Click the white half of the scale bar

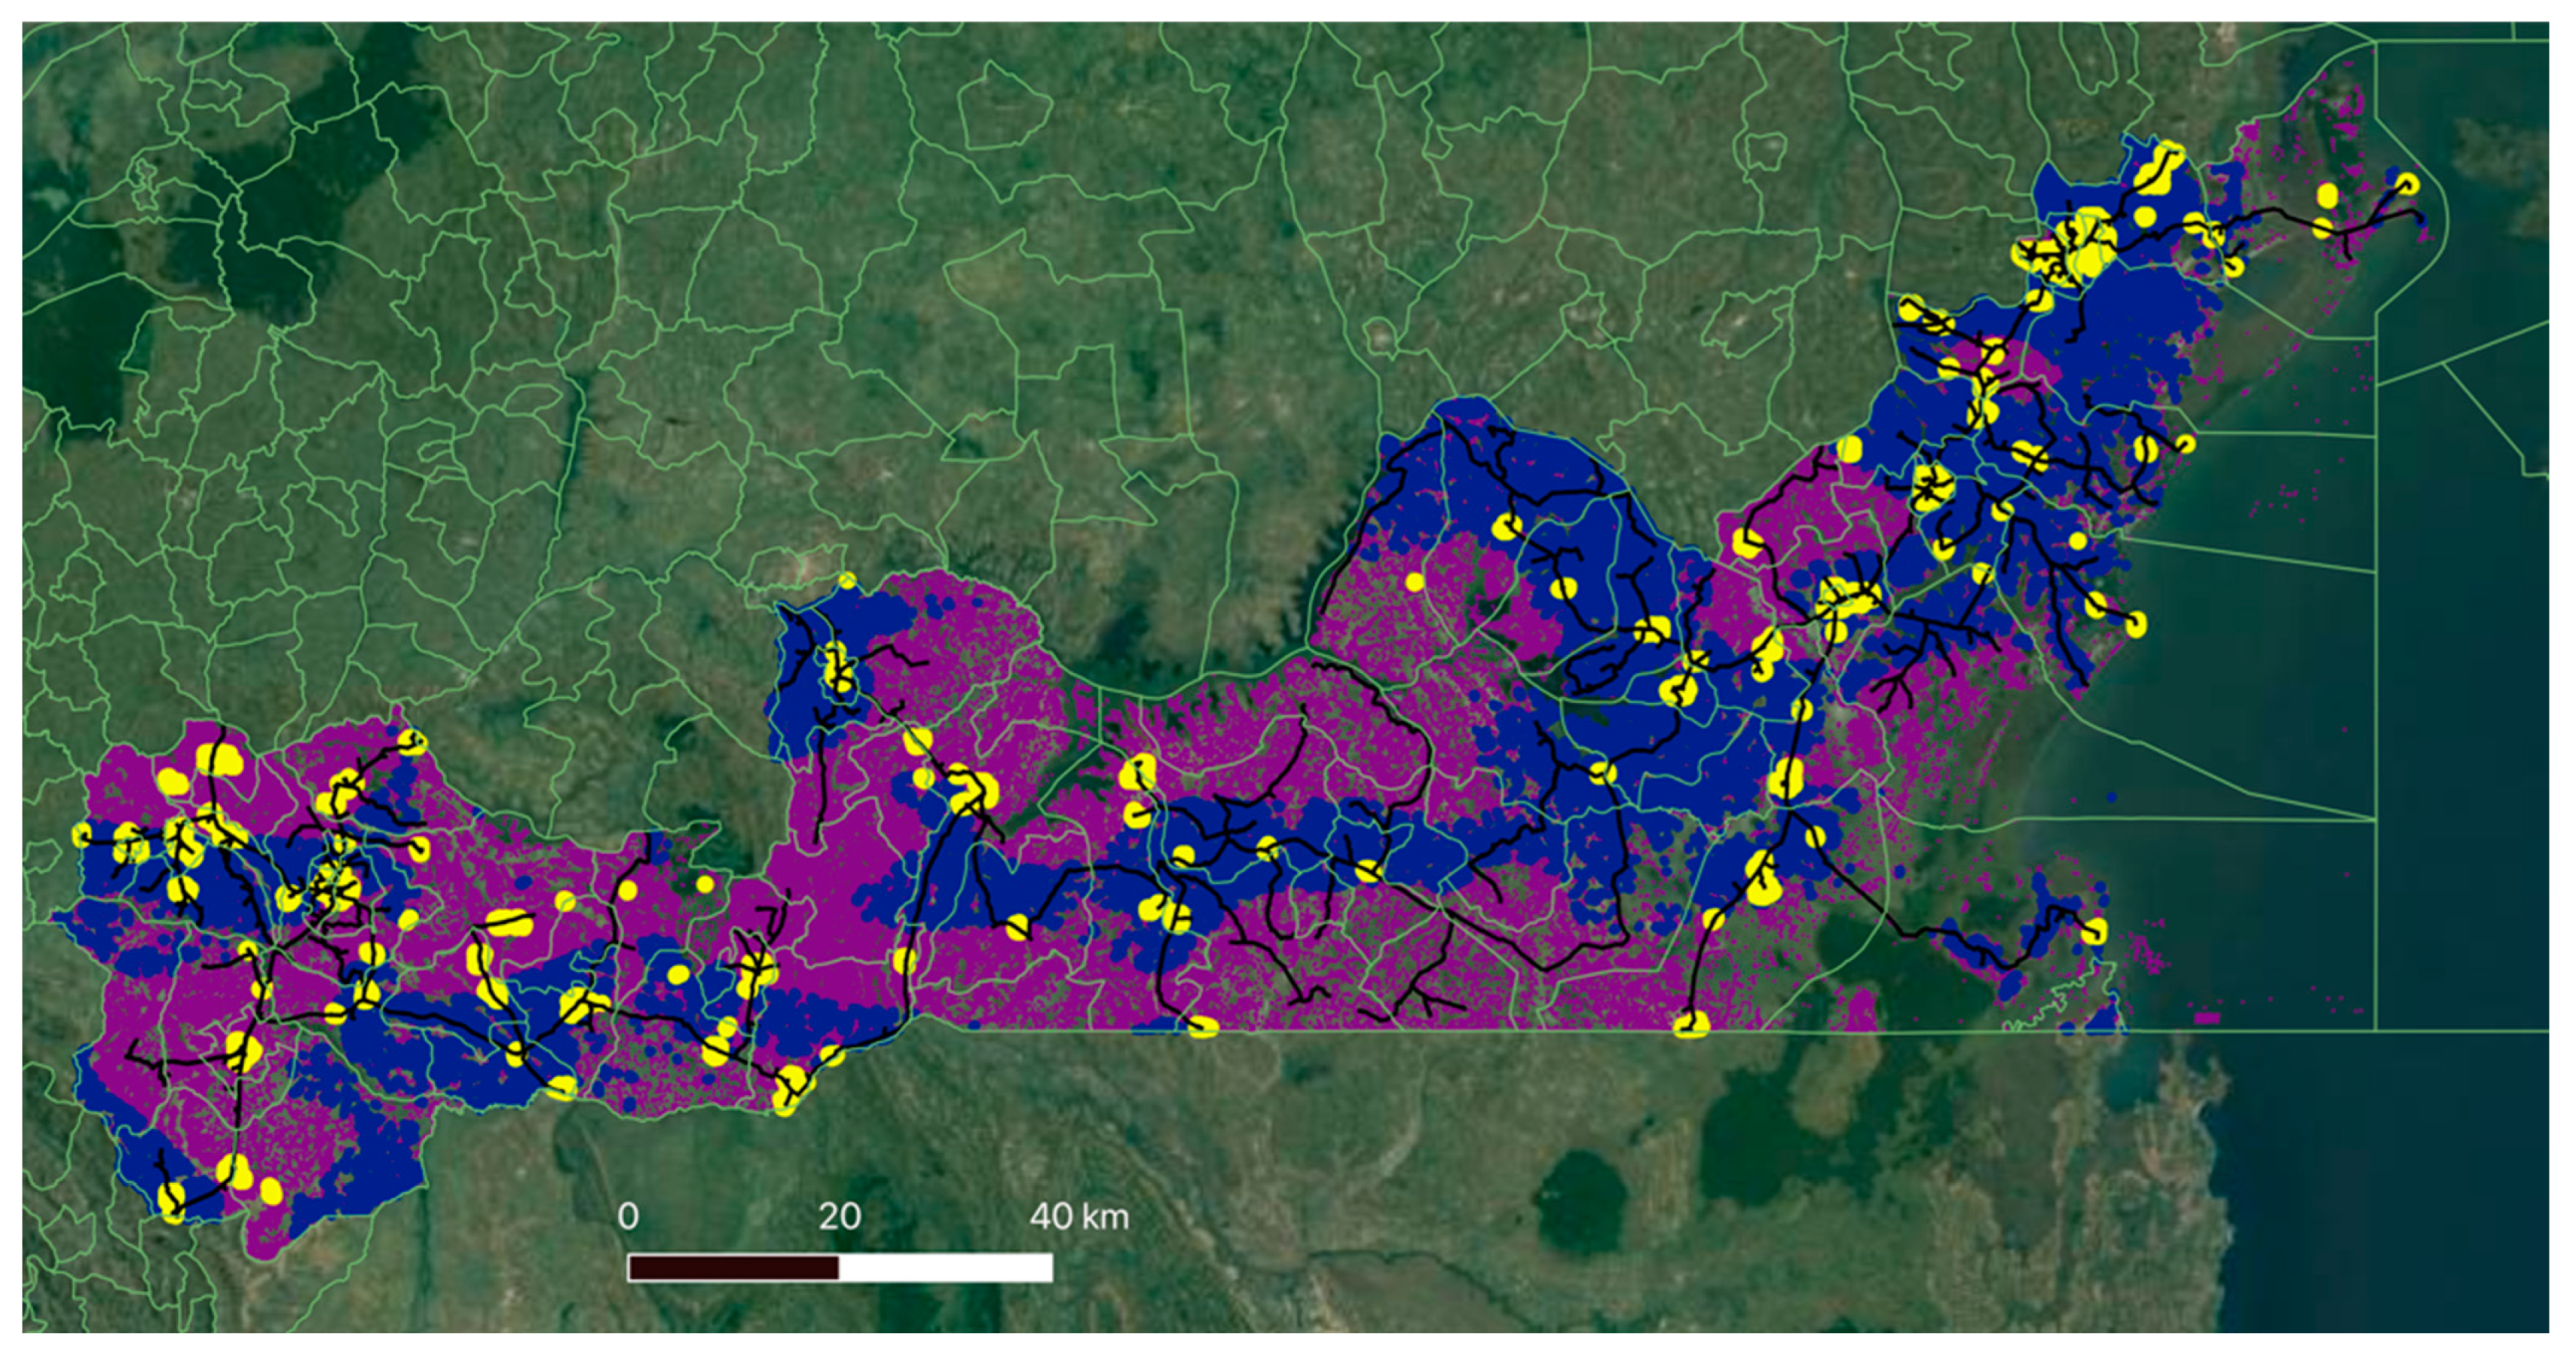pos(945,1268)
